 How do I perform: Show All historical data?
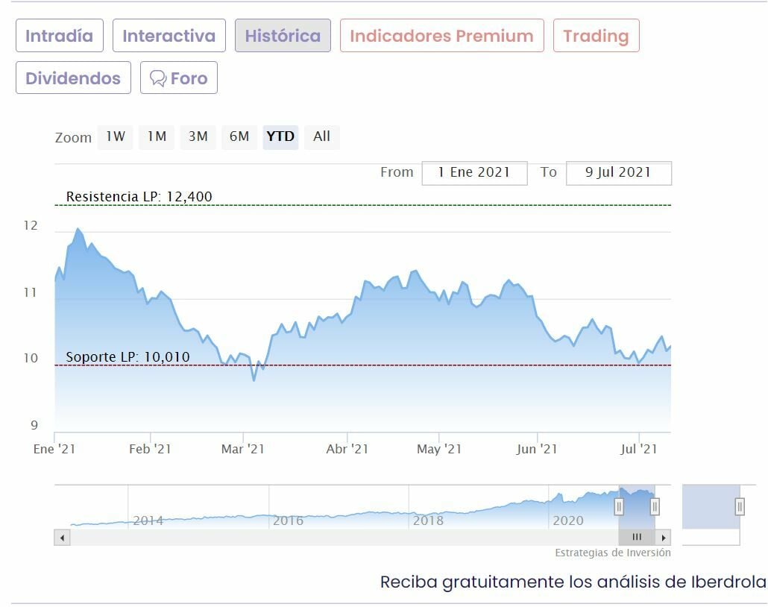(x=321, y=136)
